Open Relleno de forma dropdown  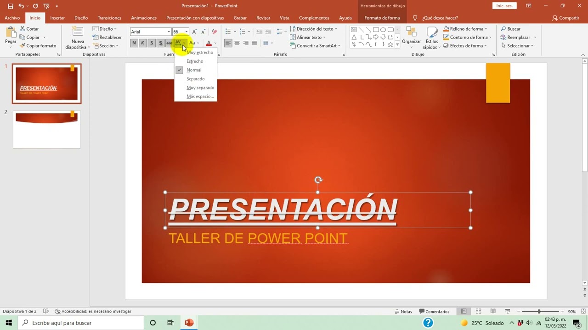465,29
